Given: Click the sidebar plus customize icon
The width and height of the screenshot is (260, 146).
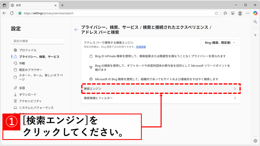Looking at the screenshot, I should 255,35.
